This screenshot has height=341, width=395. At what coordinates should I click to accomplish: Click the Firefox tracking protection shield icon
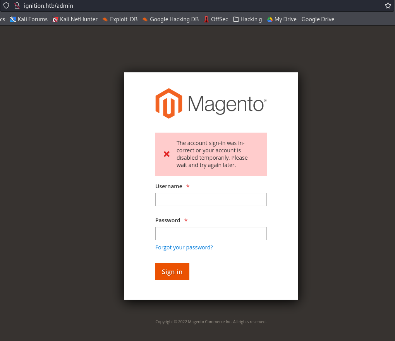tap(6, 5)
